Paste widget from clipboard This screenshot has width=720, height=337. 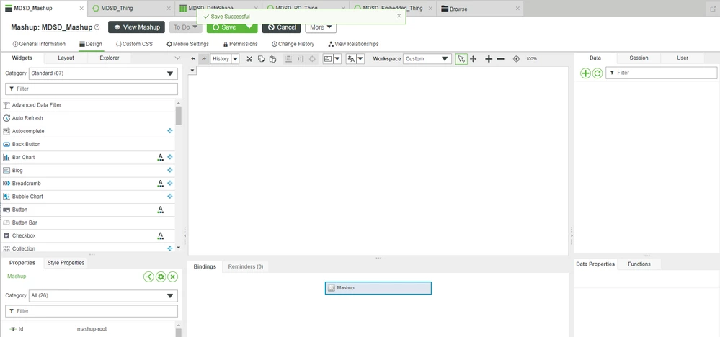[272, 59]
